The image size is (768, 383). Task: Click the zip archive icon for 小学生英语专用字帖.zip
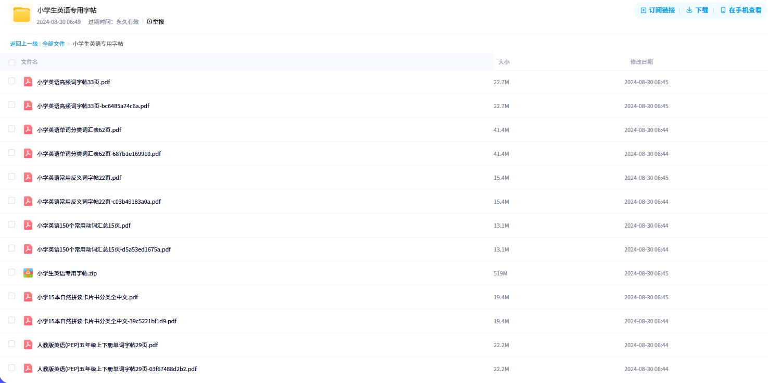pyautogui.click(x=28, y=273)
